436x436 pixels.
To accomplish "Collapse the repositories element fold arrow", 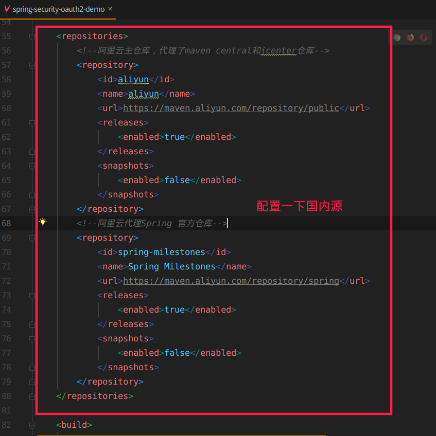I will [x=32, y=36].
